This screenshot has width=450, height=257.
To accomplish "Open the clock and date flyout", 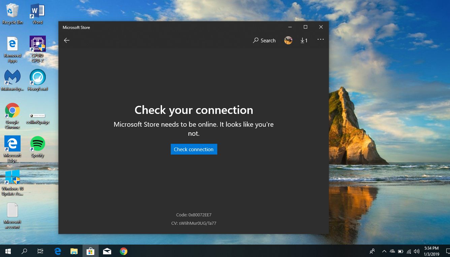I will pyautogui.click(x=431, y=251).
